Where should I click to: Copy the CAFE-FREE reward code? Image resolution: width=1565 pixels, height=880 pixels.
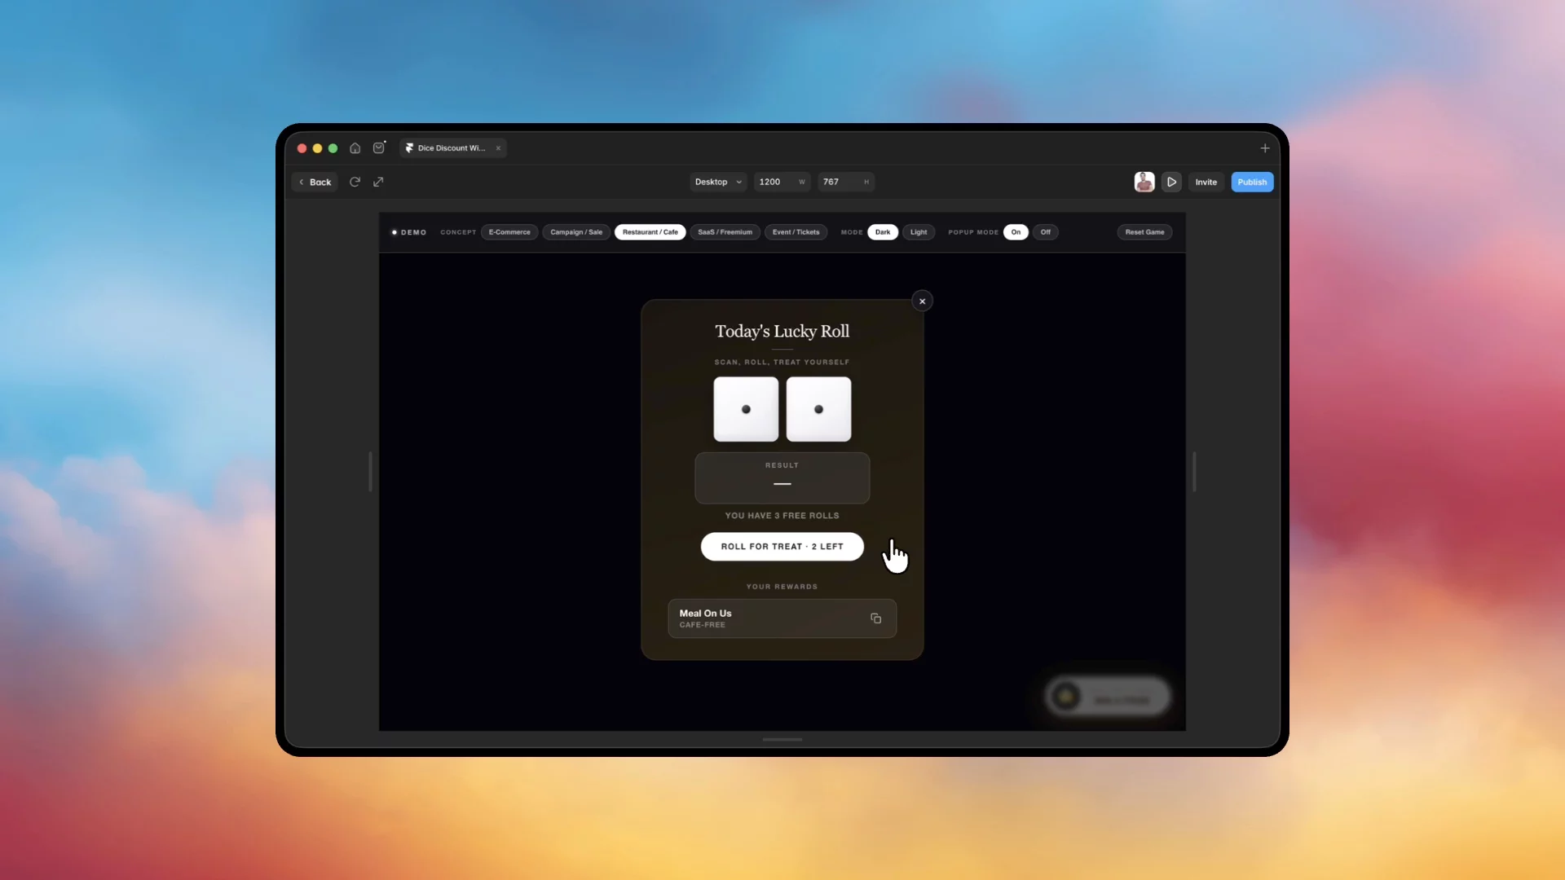tap(875, 618)
